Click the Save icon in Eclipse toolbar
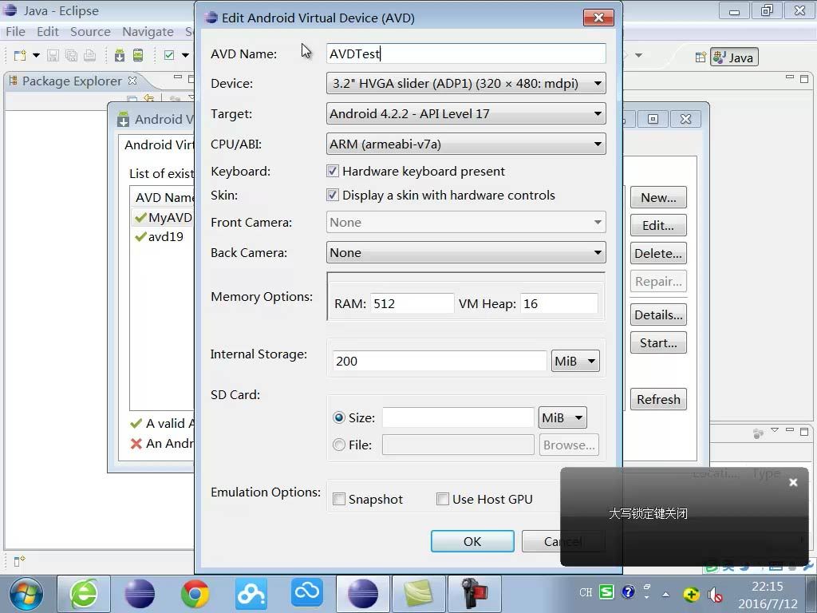The height and width of the screenshot is (613, 817). pos(53,55)
